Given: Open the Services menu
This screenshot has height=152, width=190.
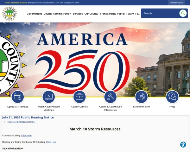Looking at the screenshot, I should (78, 14).
